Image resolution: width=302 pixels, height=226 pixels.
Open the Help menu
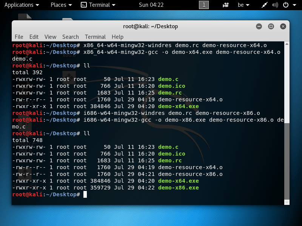tap(117, 37)
